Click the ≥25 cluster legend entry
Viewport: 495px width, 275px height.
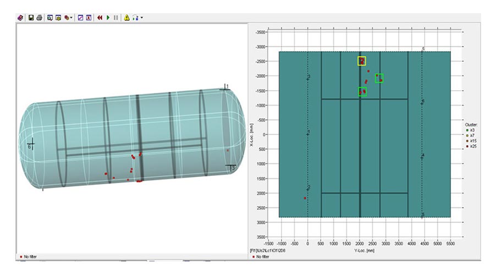click(470, 146)
